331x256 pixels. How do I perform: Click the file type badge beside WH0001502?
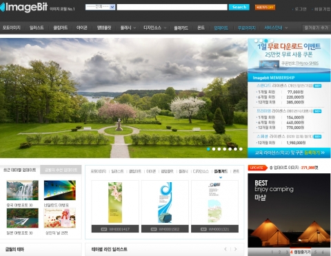coord(154,229)
